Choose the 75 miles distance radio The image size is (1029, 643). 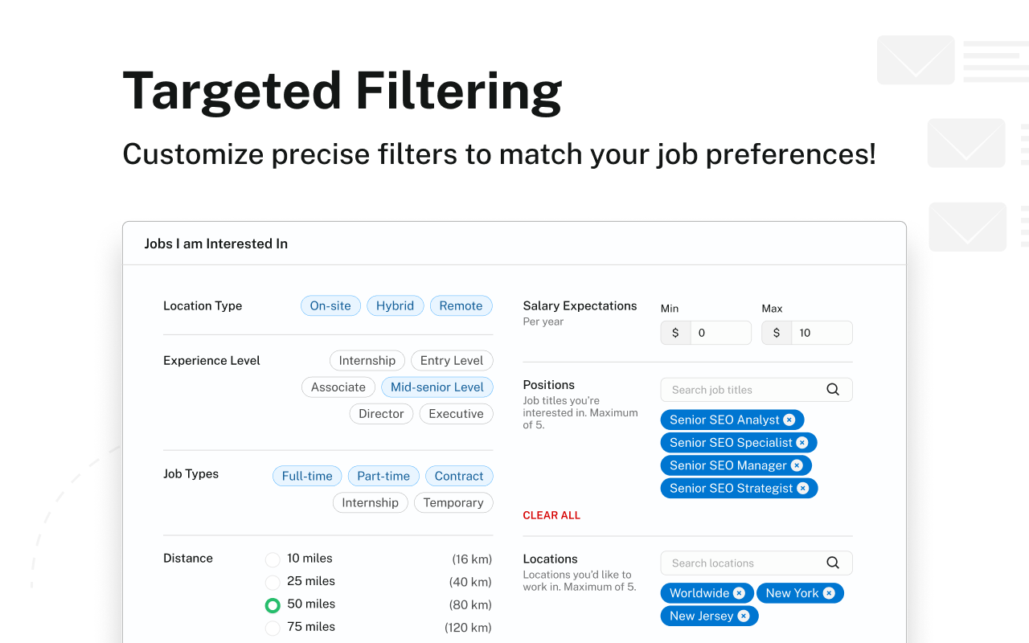273,628
